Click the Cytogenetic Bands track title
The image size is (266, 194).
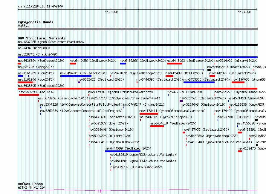click(36, 22)
